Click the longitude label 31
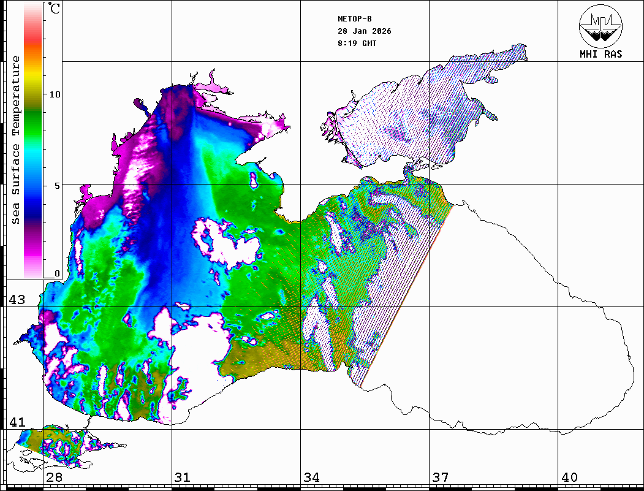Viewport: 644px width, 491px height. coord(182,478)
